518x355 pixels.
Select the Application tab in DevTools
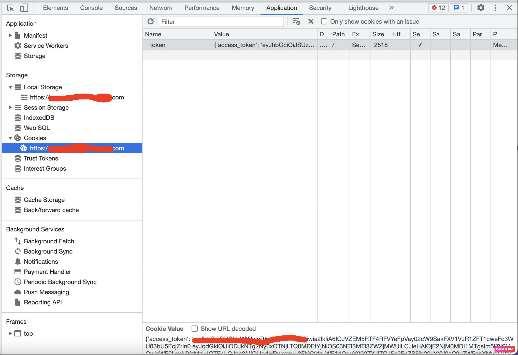281,8
